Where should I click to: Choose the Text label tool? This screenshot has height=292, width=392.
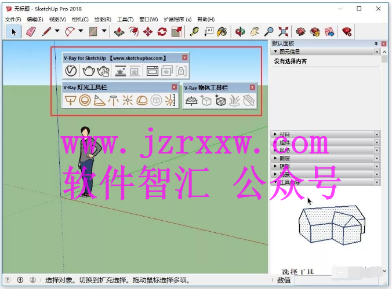click(x=208, y=32)
